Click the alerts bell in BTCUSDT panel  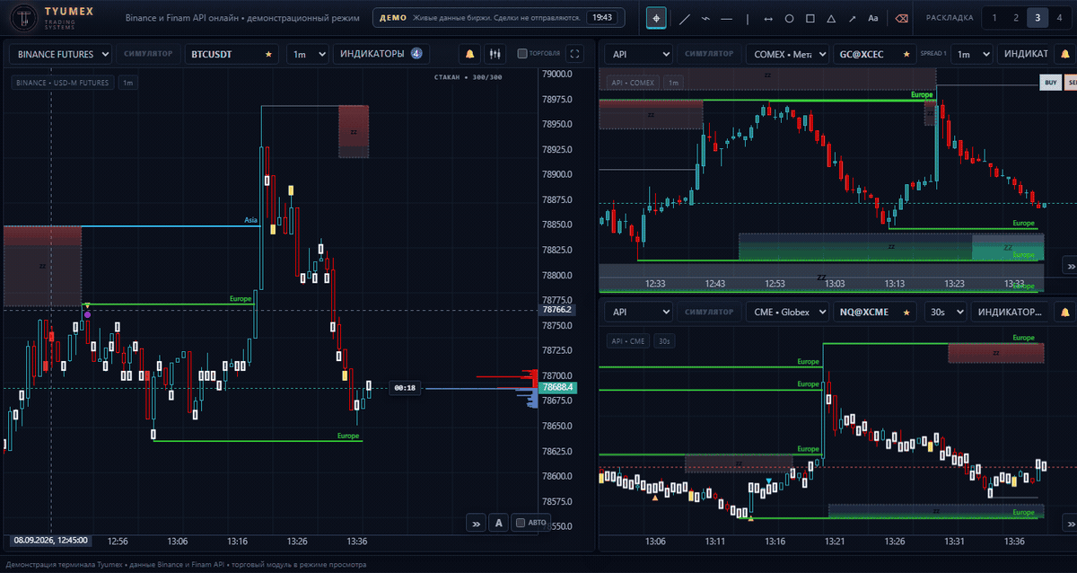469,54
